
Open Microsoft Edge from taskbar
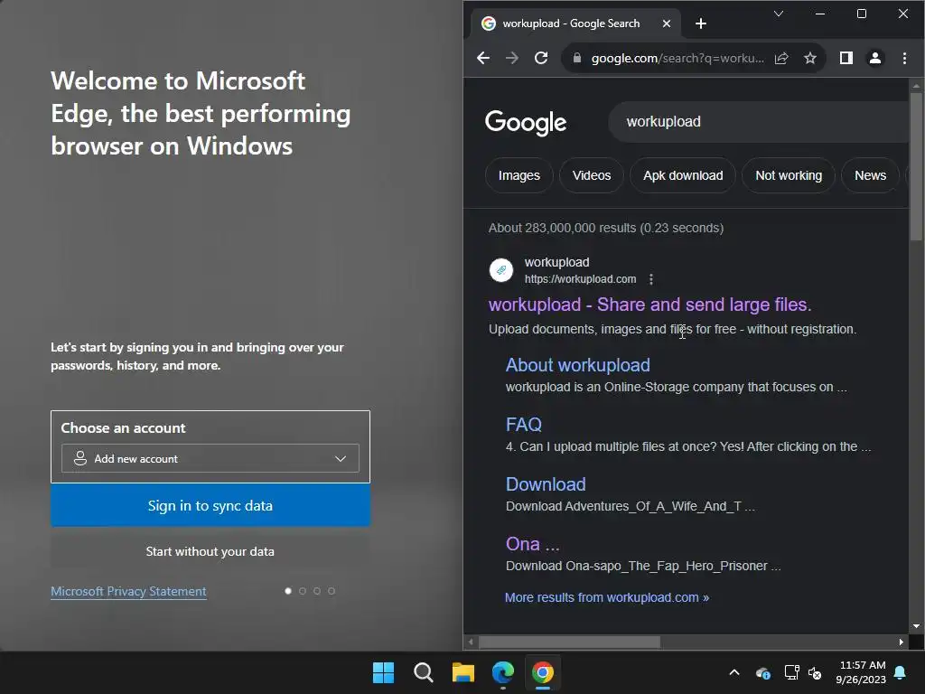[x=502, y=672]
